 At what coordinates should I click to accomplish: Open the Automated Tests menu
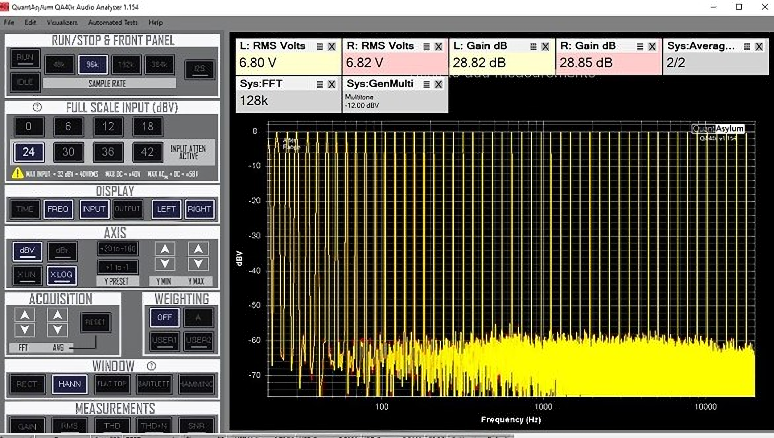pos(113,22)
